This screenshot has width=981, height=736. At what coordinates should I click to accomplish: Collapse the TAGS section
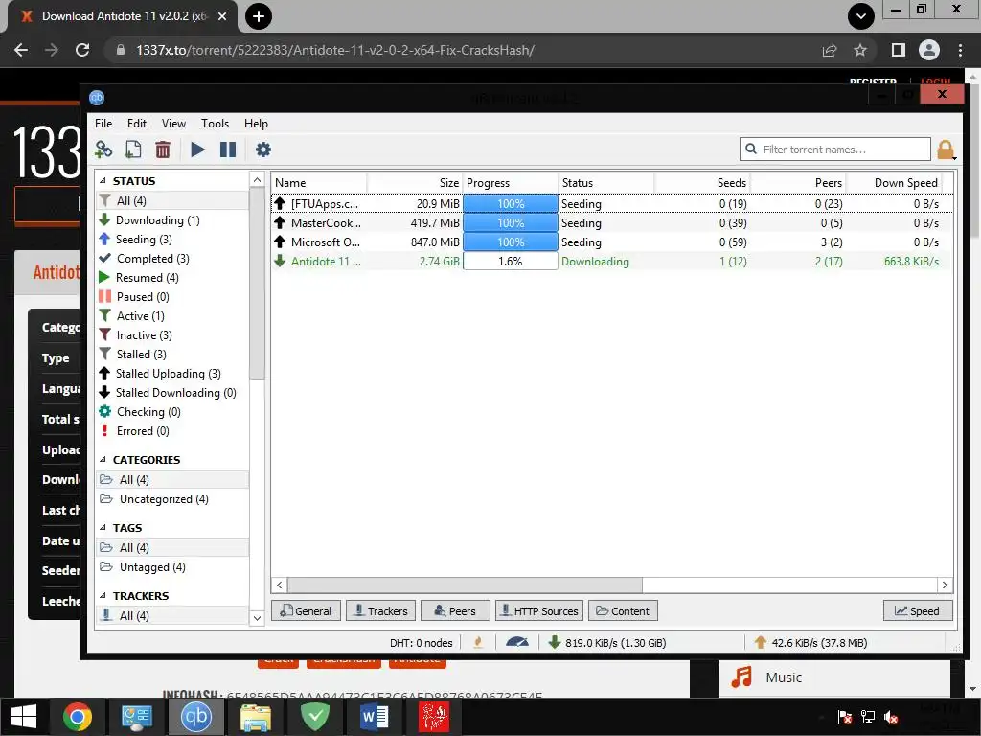point(103,528)
